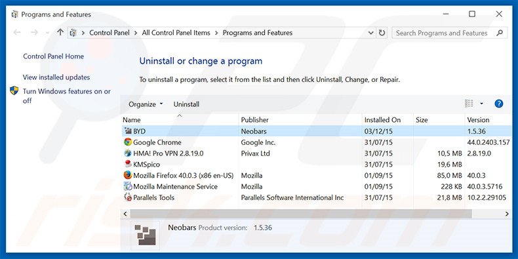Screen dimensions: 518x259
Task: Click the Privax Ltd publisher cell
Action: [x=255, y=153]
